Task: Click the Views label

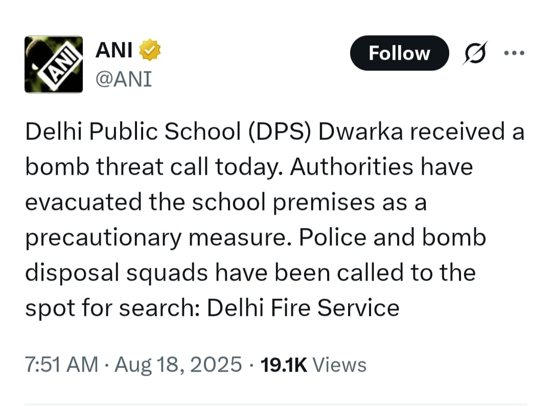Action: [x=339, y=365]
